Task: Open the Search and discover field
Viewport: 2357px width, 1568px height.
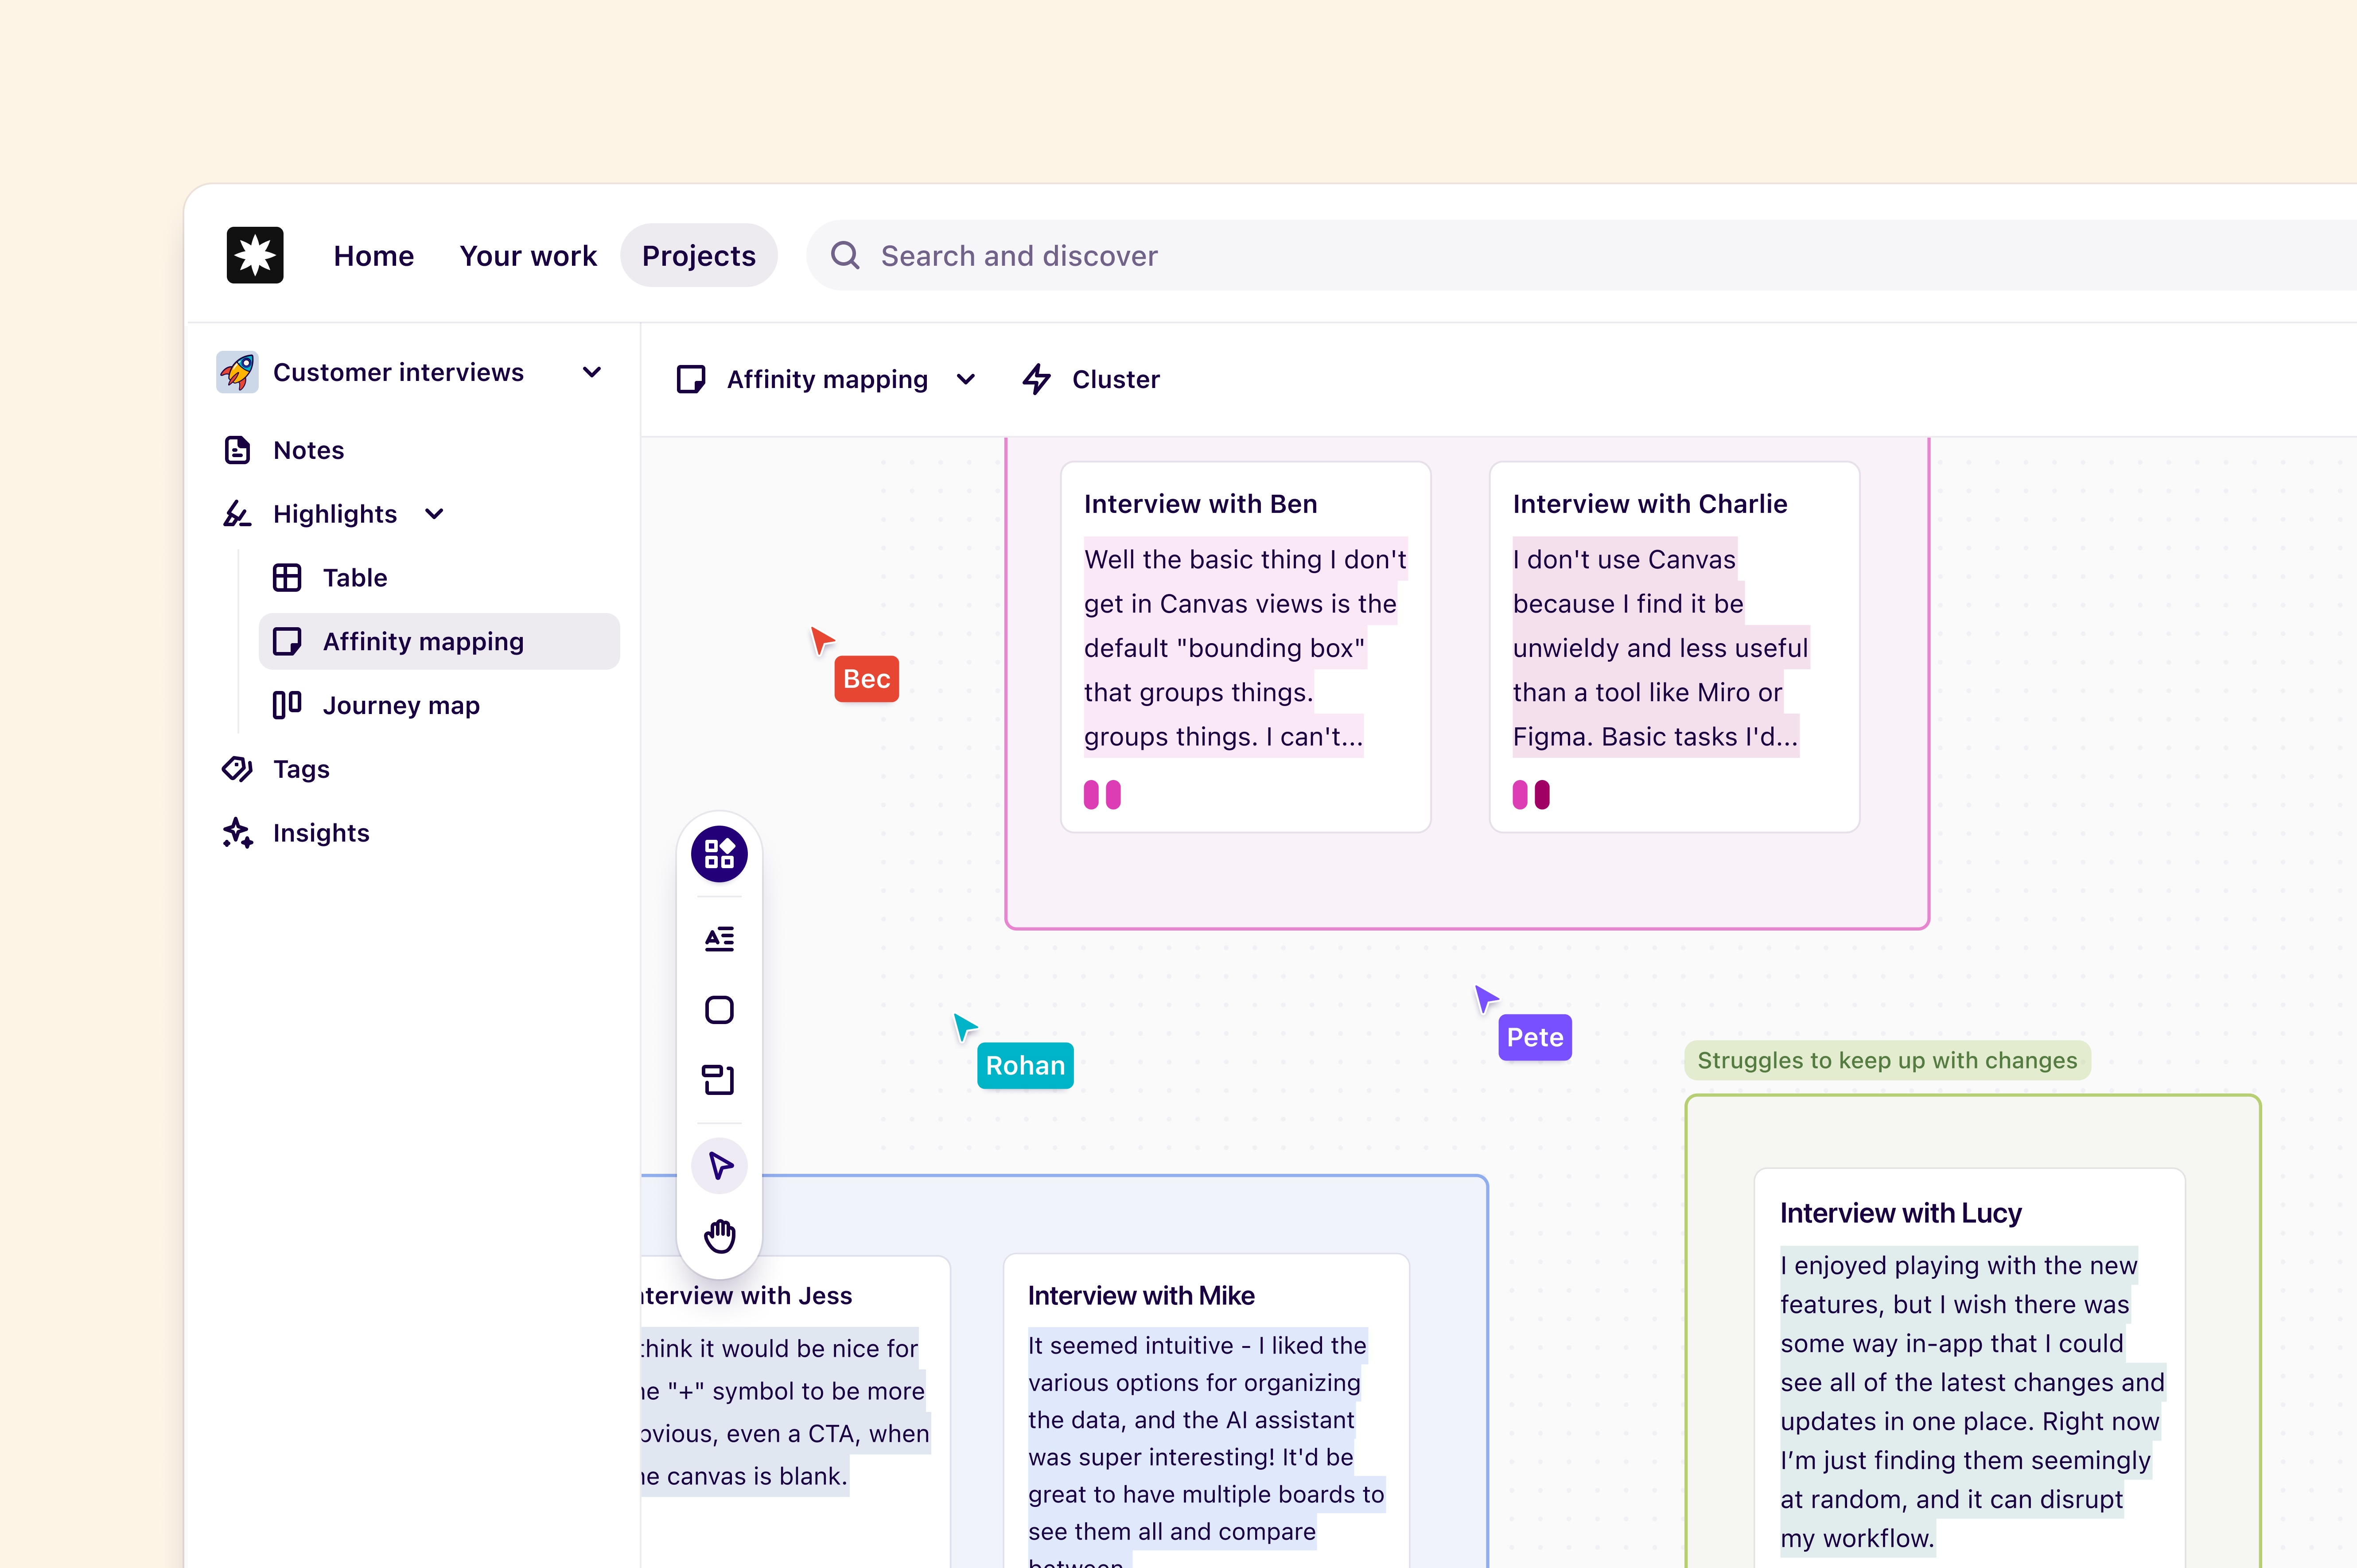Action: 1018,255
